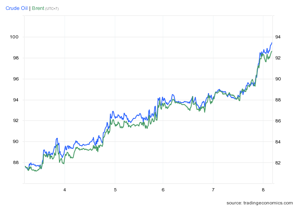This screenshot has height=206, width=297.
Task: Click the green Brent line's rightmost endpoint
Action: (x=272, y=51)
